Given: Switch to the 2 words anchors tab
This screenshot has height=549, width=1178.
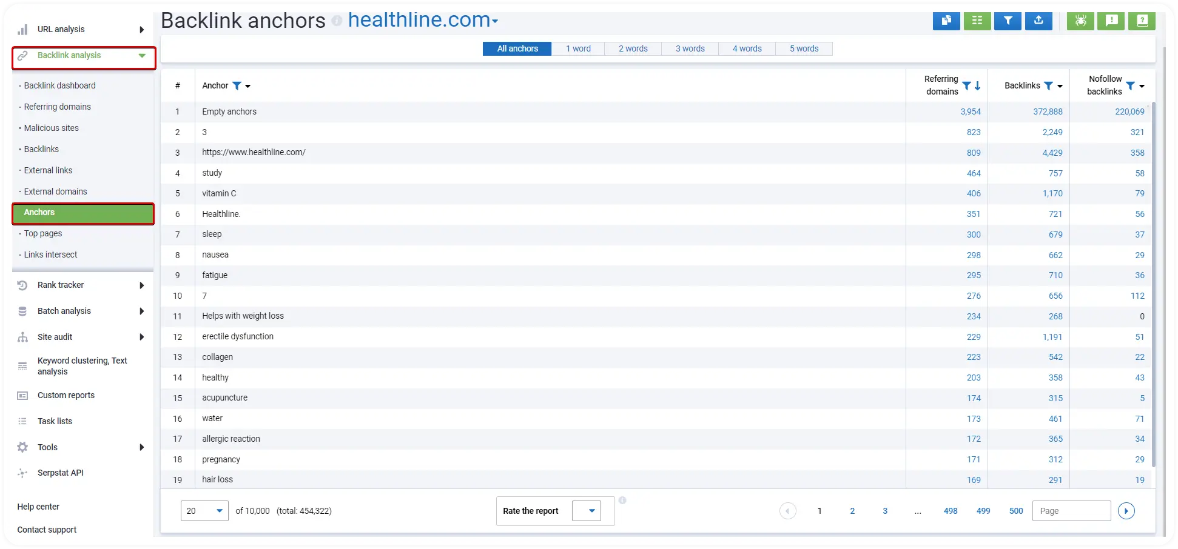Looking at the screenshot, I should pos(633,48).
